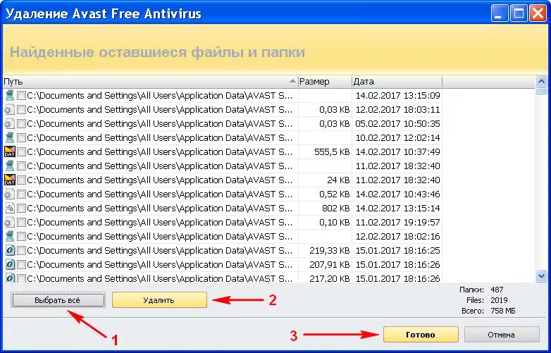
Task: Sort list by the Путь column header
Action: coord(150,82)
